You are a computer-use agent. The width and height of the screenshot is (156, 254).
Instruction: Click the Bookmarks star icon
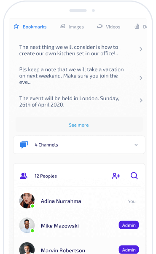click(16, 26)
